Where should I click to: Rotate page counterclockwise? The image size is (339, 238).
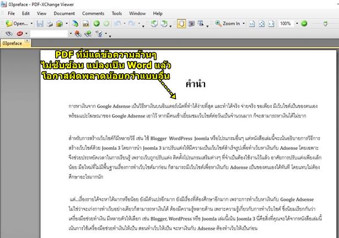(154, 24)
